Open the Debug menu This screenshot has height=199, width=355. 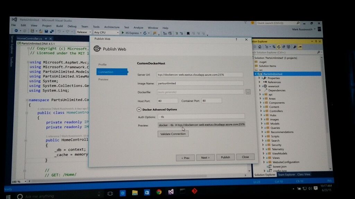pos(72,26)
